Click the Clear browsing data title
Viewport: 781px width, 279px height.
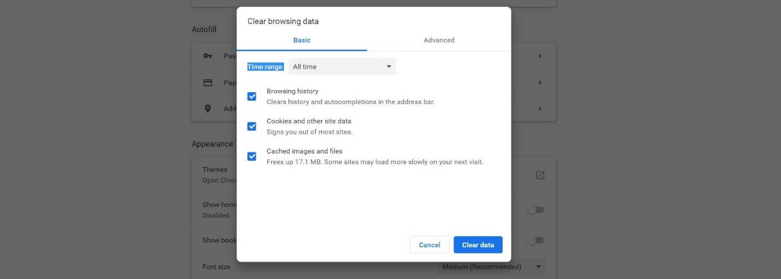pyautogui.click(x=283, y=21)
